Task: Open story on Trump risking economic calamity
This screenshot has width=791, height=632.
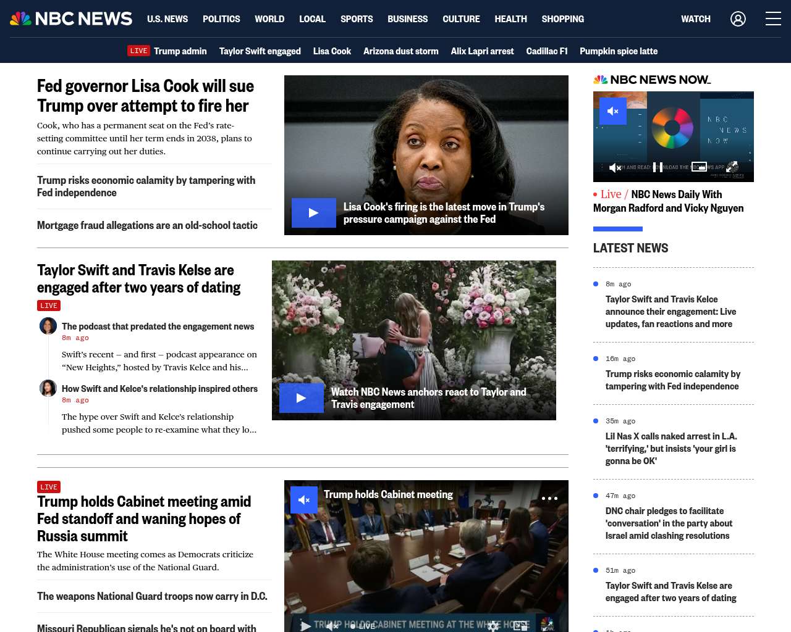Action: (146, 186)
